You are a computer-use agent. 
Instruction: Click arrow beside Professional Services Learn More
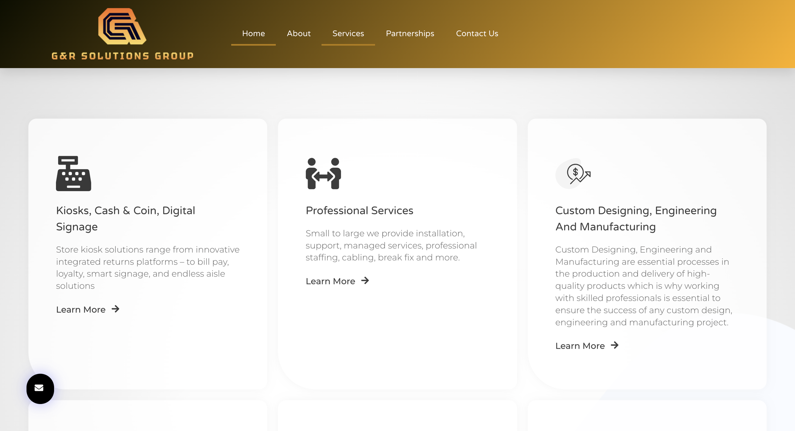(365, 281)
